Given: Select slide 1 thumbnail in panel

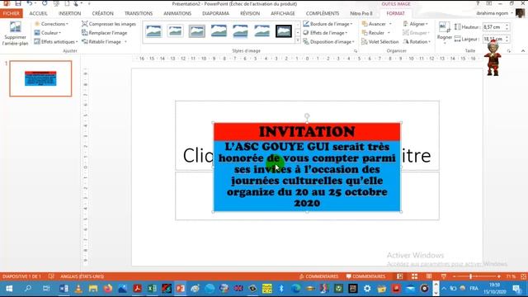Looking at the screenshot, I should tap(40, 78).
